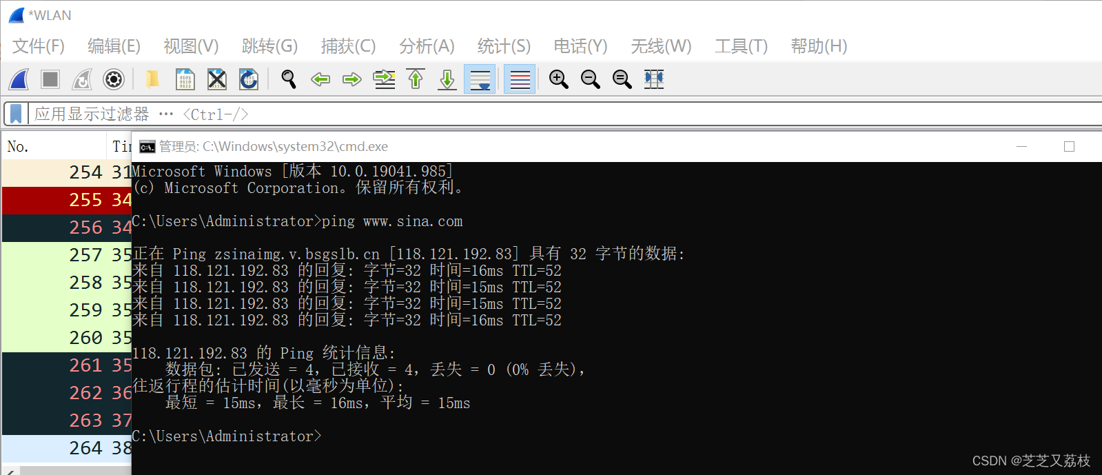Open display filter bookmark icon
The image size is (1102, 475).
tap(16, 114)
